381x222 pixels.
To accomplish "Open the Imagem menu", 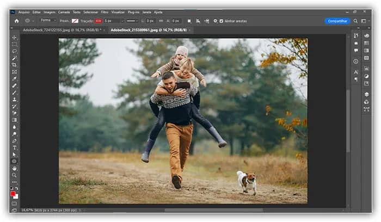I will (x=50, y=12).
